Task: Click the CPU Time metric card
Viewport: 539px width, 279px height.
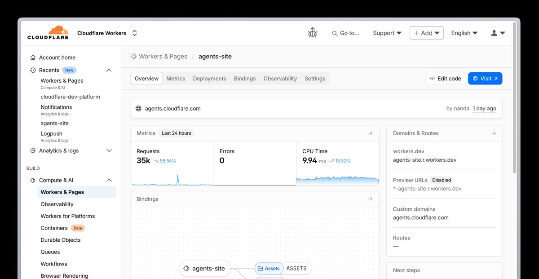Action: (x=338, y=164)
